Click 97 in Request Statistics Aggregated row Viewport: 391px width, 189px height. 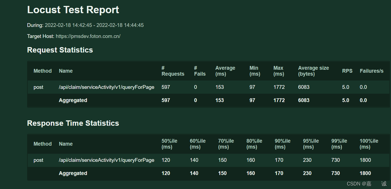253,100
